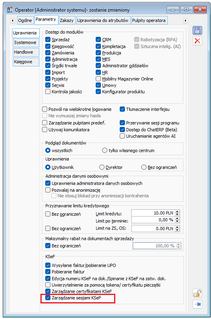Toggle Umowy module checkbox
The image size is (211, 319).
98,85
